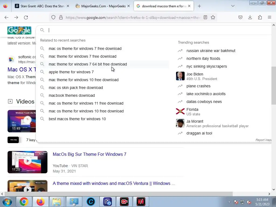Open the Windows Start menu orb

click(7, 202)
